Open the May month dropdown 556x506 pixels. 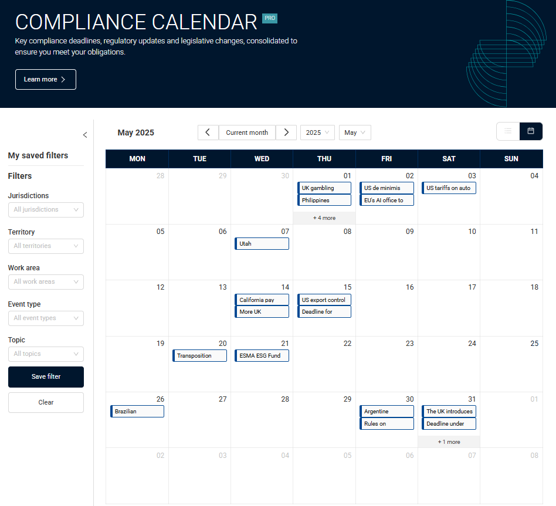[355, 132]
